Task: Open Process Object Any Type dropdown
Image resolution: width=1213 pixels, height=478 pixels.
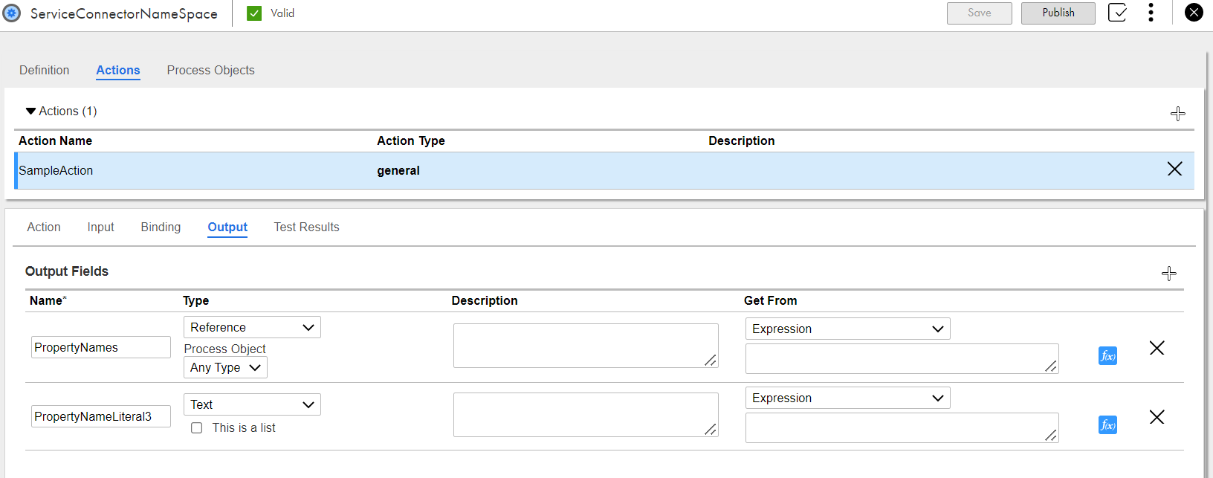Action: (x=225, y=367)
